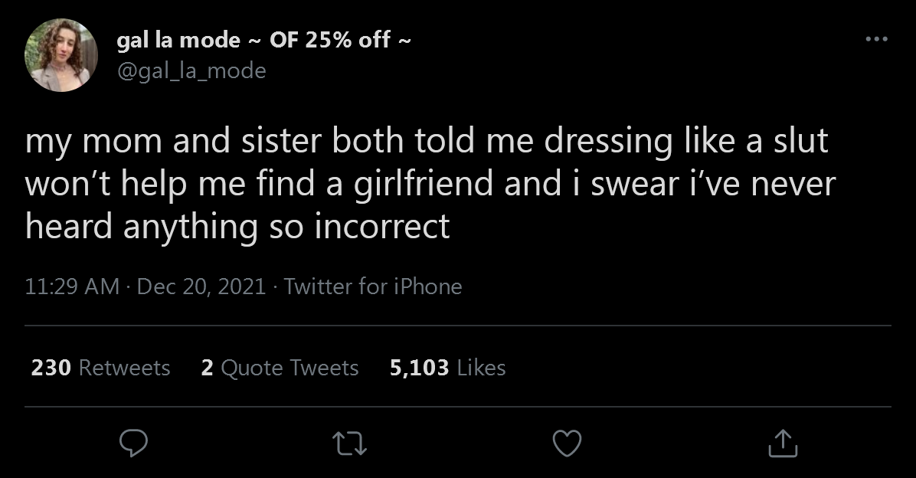Click the tweet's first line about mom and sister
Image resolution: width=916 pixels, height=478 pixels.
tap(427, 142)
